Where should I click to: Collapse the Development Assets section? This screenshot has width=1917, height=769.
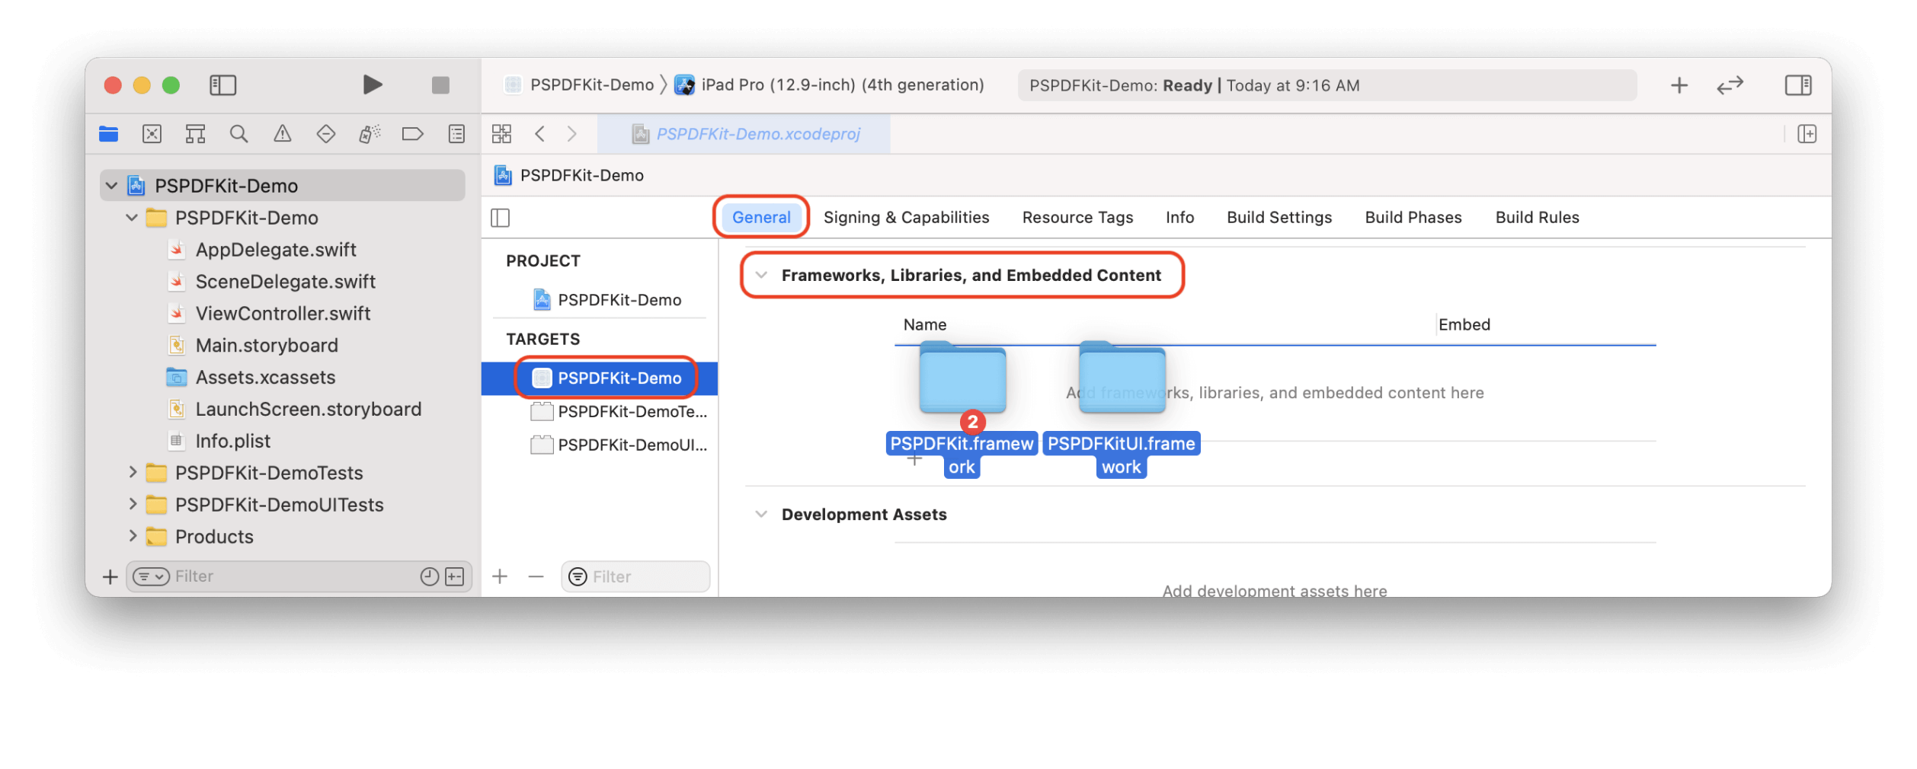coord(760,514)
